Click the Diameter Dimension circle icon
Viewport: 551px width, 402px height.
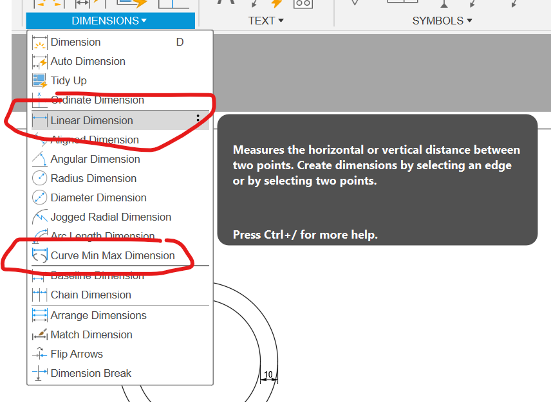point(39,197)
